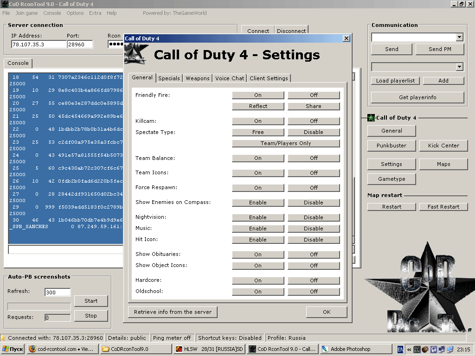Open the Kick Center

click(x=443, y=146)
